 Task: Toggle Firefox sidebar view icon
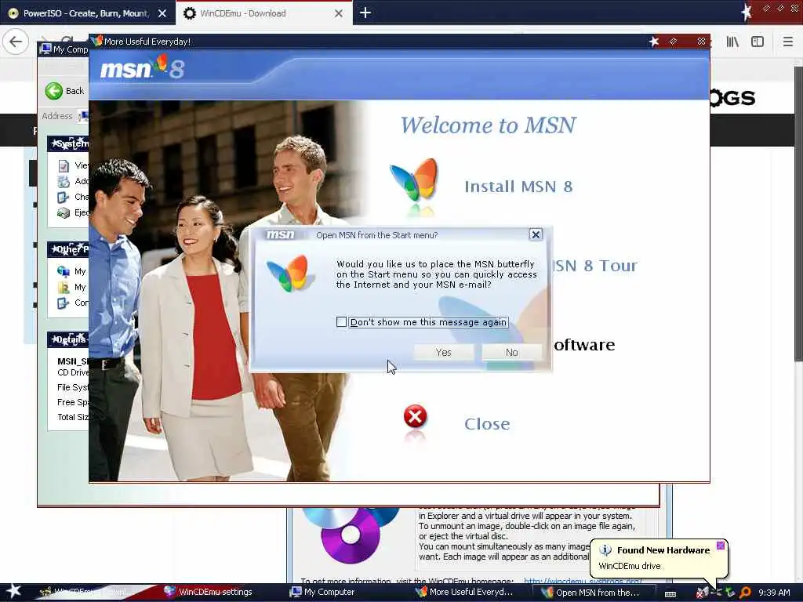pos(758,42)
